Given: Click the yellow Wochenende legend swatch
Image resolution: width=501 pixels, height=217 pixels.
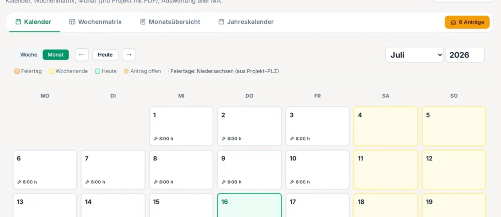Looking at the screenshot, I should (51, 71).
